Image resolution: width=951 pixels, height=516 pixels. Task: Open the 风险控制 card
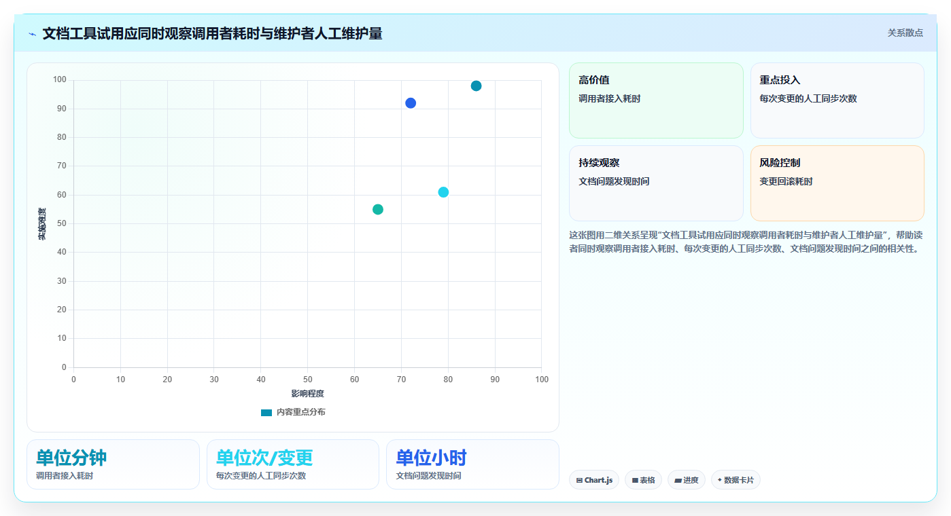(x=837, y=183)
